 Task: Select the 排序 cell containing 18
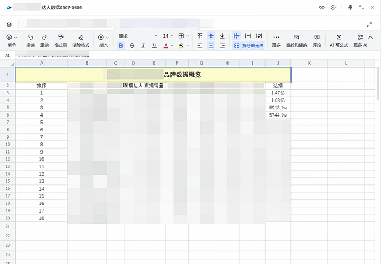click(41, 218)
